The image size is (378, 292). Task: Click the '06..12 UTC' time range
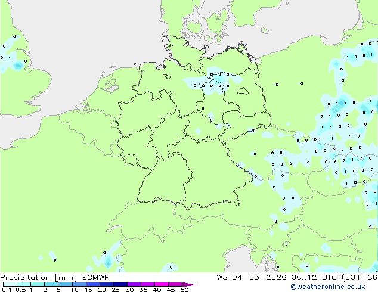(314, 278)
